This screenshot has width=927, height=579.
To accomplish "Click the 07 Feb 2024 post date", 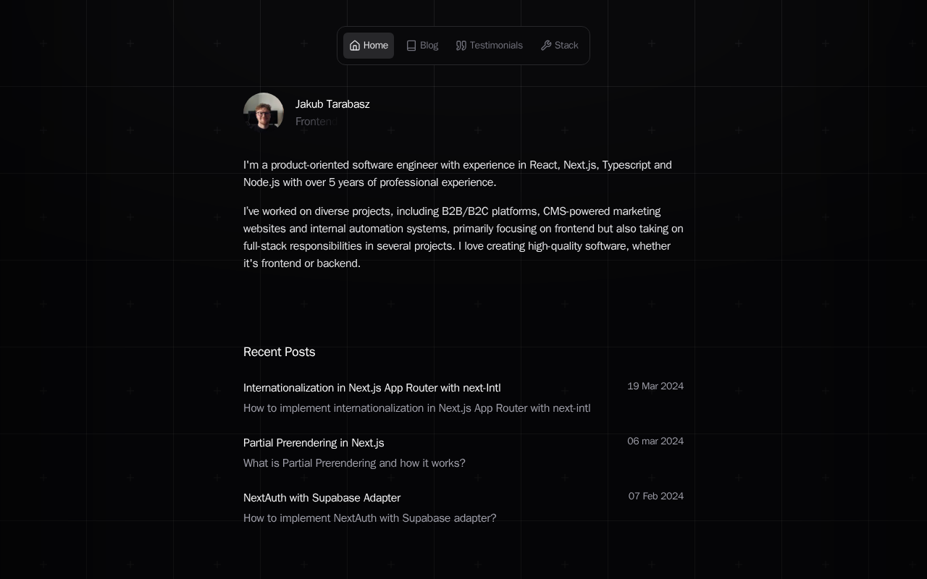I will (656, 496).
